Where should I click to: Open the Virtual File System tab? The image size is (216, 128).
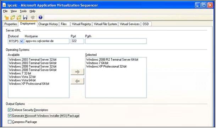pos(105,24)
